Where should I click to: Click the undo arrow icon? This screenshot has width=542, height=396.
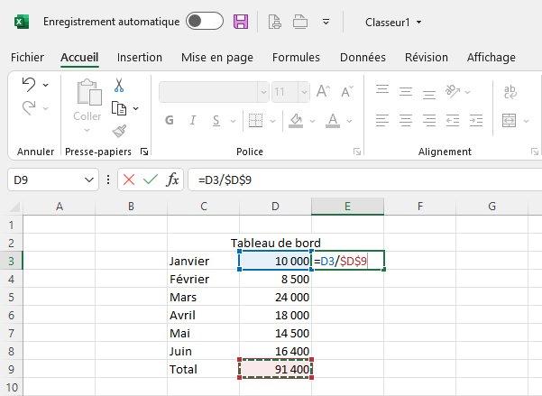click(x=29, y=85)
